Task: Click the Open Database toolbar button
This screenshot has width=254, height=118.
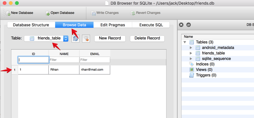Action: [x=60, y=13]
